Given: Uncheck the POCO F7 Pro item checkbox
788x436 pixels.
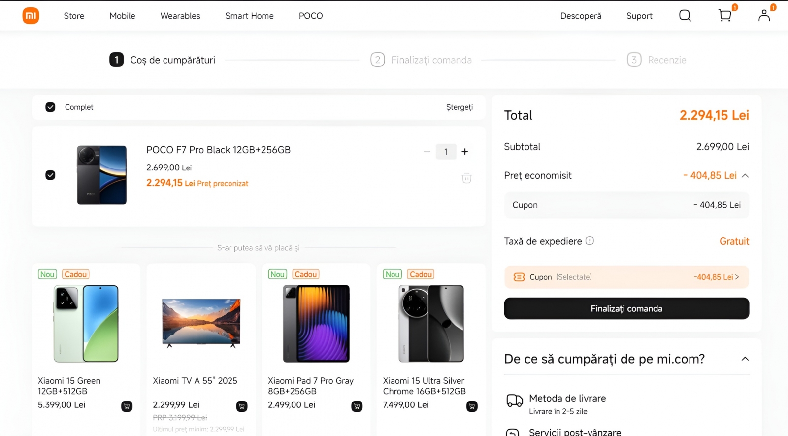Looking at the screenshot, I should pyautogui.click(x=50, y=175).
